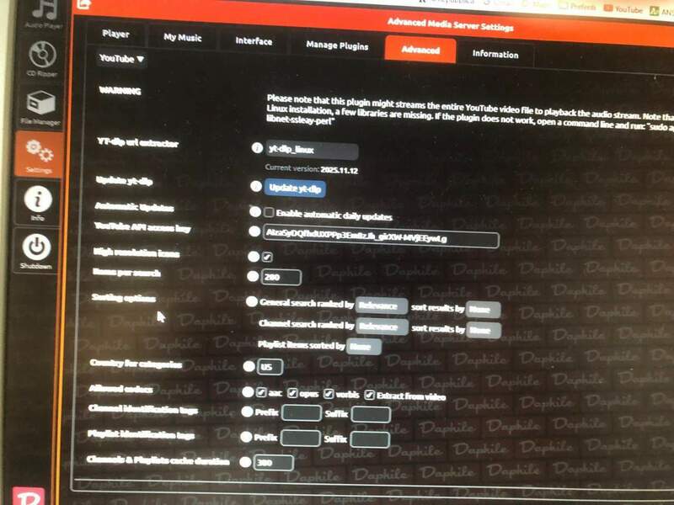
Task: Select the Settings gear sidebar icon
Action: [40, 155]
